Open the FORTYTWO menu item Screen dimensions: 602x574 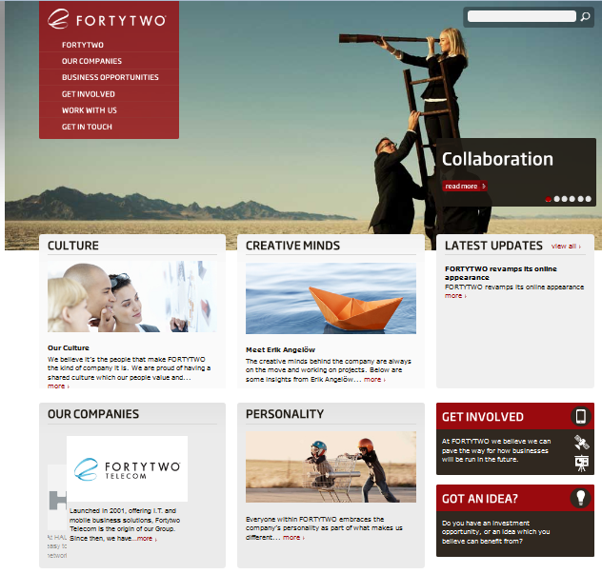[83, 45]
